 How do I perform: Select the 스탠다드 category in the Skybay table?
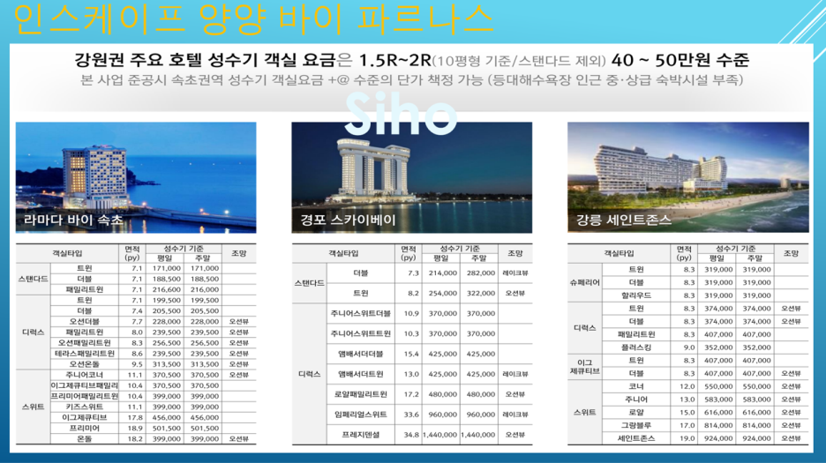309,283
